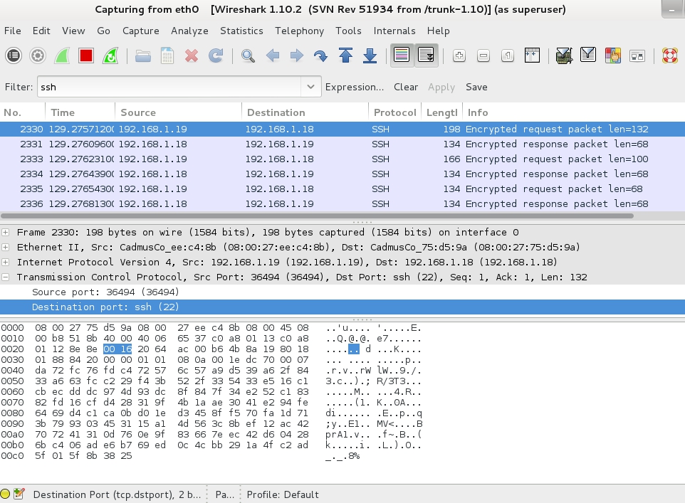The height and width of the screenshot is (503, 685).
Task: Toggle auto scroll during live capture
Action: point(426,55)
